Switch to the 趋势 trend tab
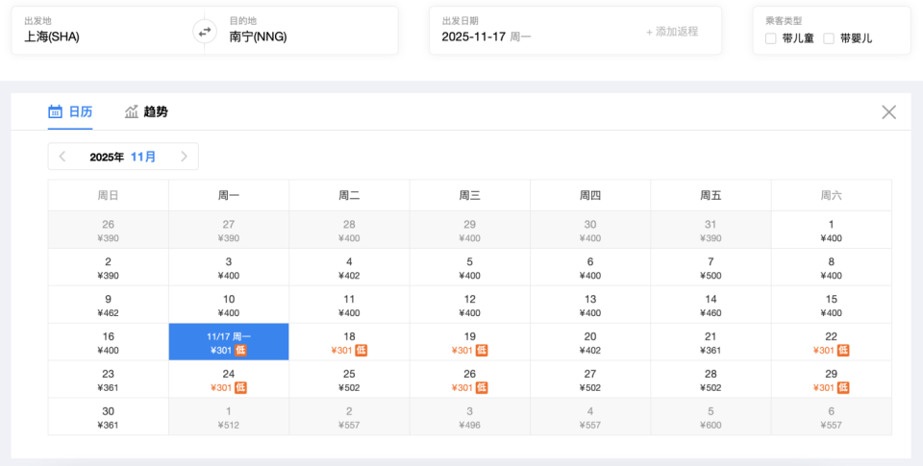The image size is (923, 466). tap(146, 111)
